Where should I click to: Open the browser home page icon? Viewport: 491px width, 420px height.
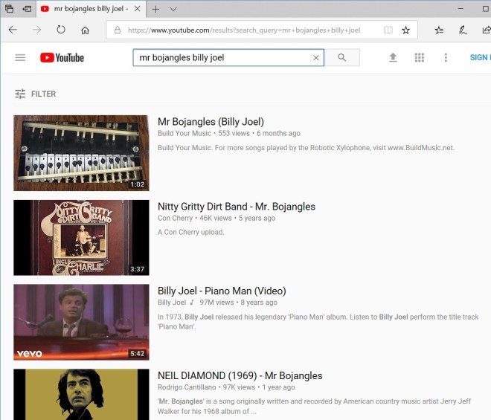pyautogui.click(x=85, y=30)
